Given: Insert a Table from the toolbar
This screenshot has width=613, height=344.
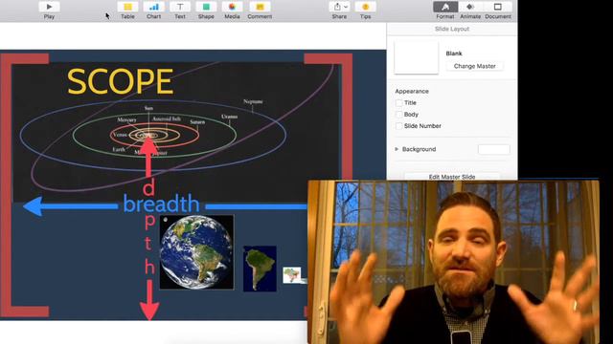Looking at the screenshot, I should pyautogui.click(x=127, y=7).
